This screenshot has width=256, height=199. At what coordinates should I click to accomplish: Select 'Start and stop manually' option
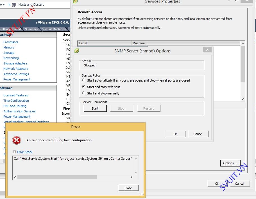[83, 93]
